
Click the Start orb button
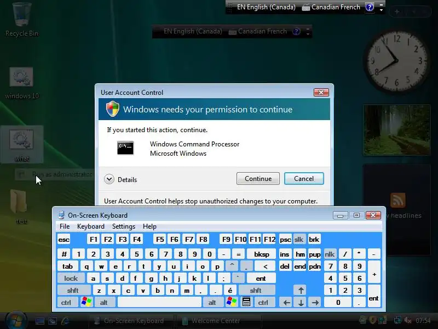click(x=16, y=321)
